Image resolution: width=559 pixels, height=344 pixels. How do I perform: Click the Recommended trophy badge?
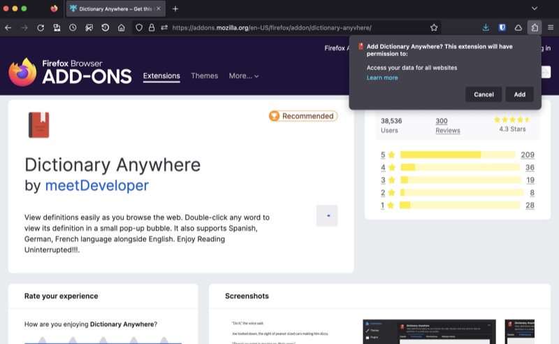point(303,116)
